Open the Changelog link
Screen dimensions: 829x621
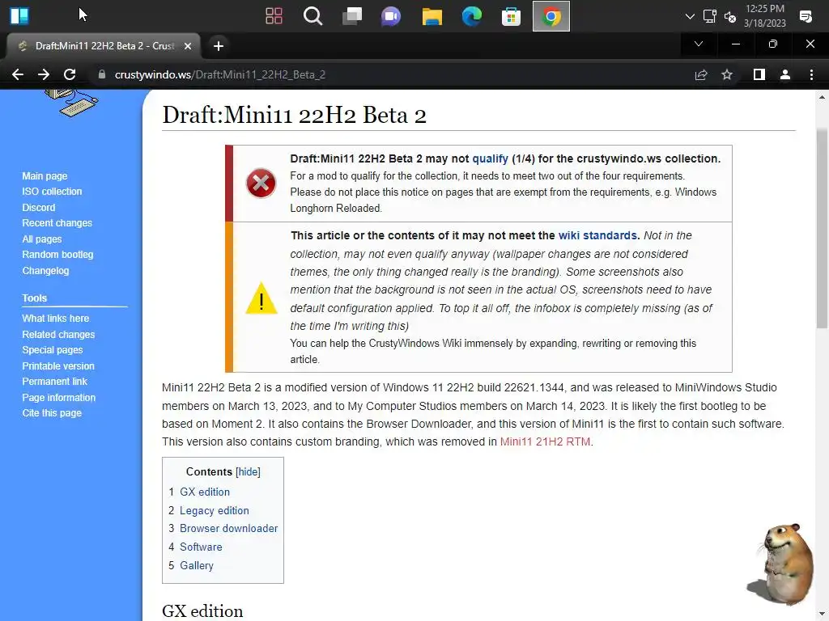click(45, 270)
